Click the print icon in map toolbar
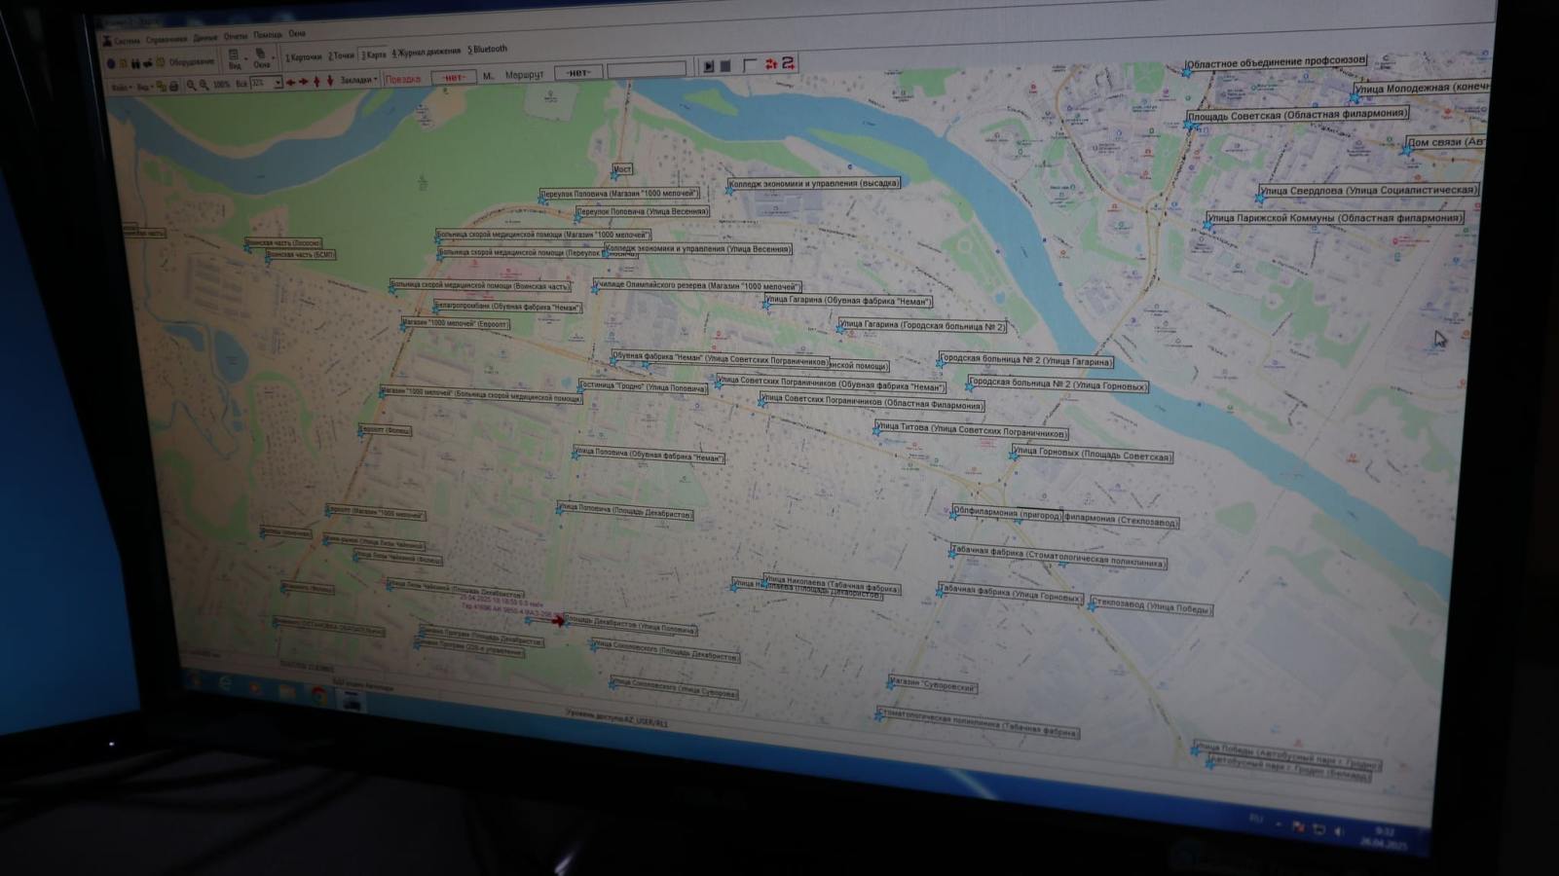 click(174, 86)
